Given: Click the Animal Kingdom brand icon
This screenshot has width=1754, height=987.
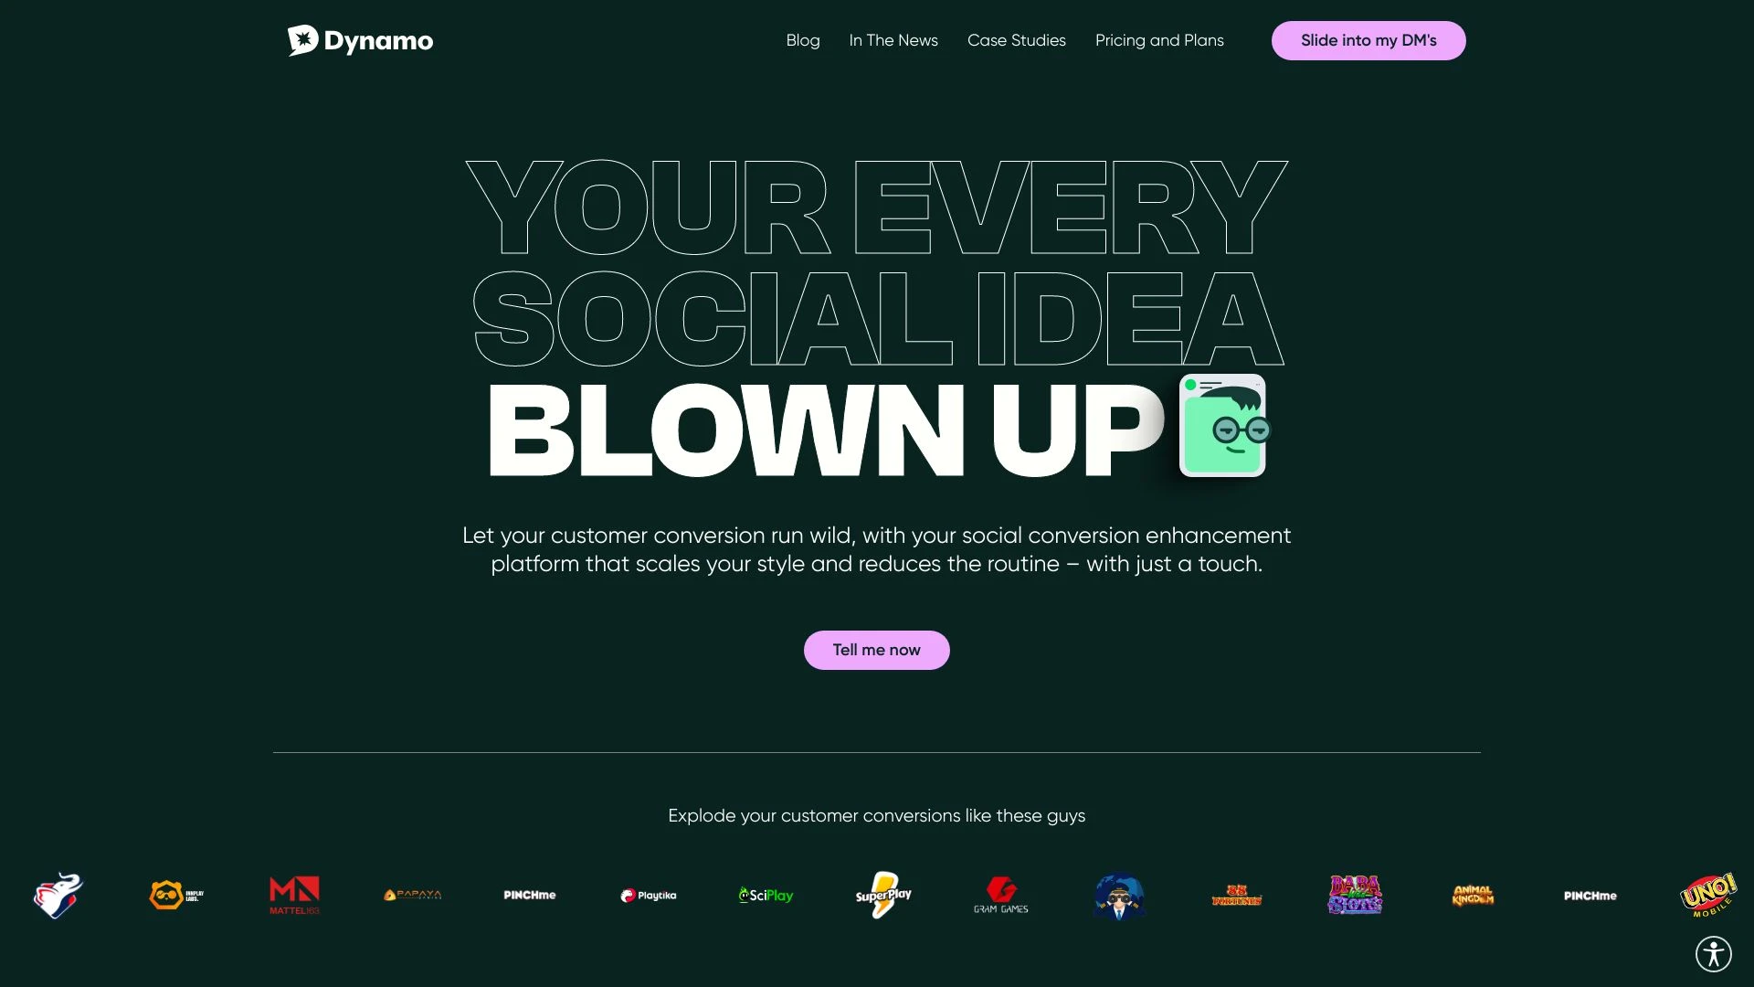Looking at the screenshot, I should click(1472, 896).
